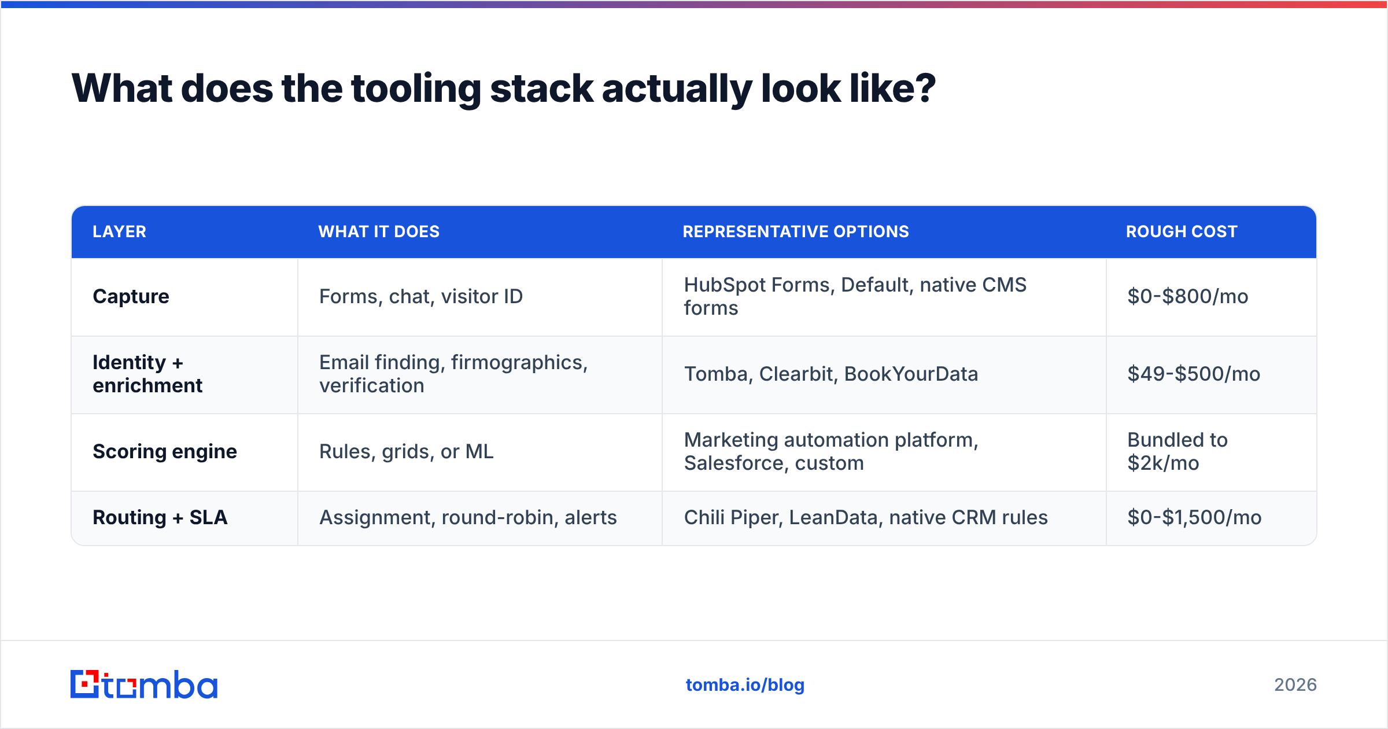Click the slide title about tooling stack
This screenshot has width=1388, height=729.
click(503, 89)
